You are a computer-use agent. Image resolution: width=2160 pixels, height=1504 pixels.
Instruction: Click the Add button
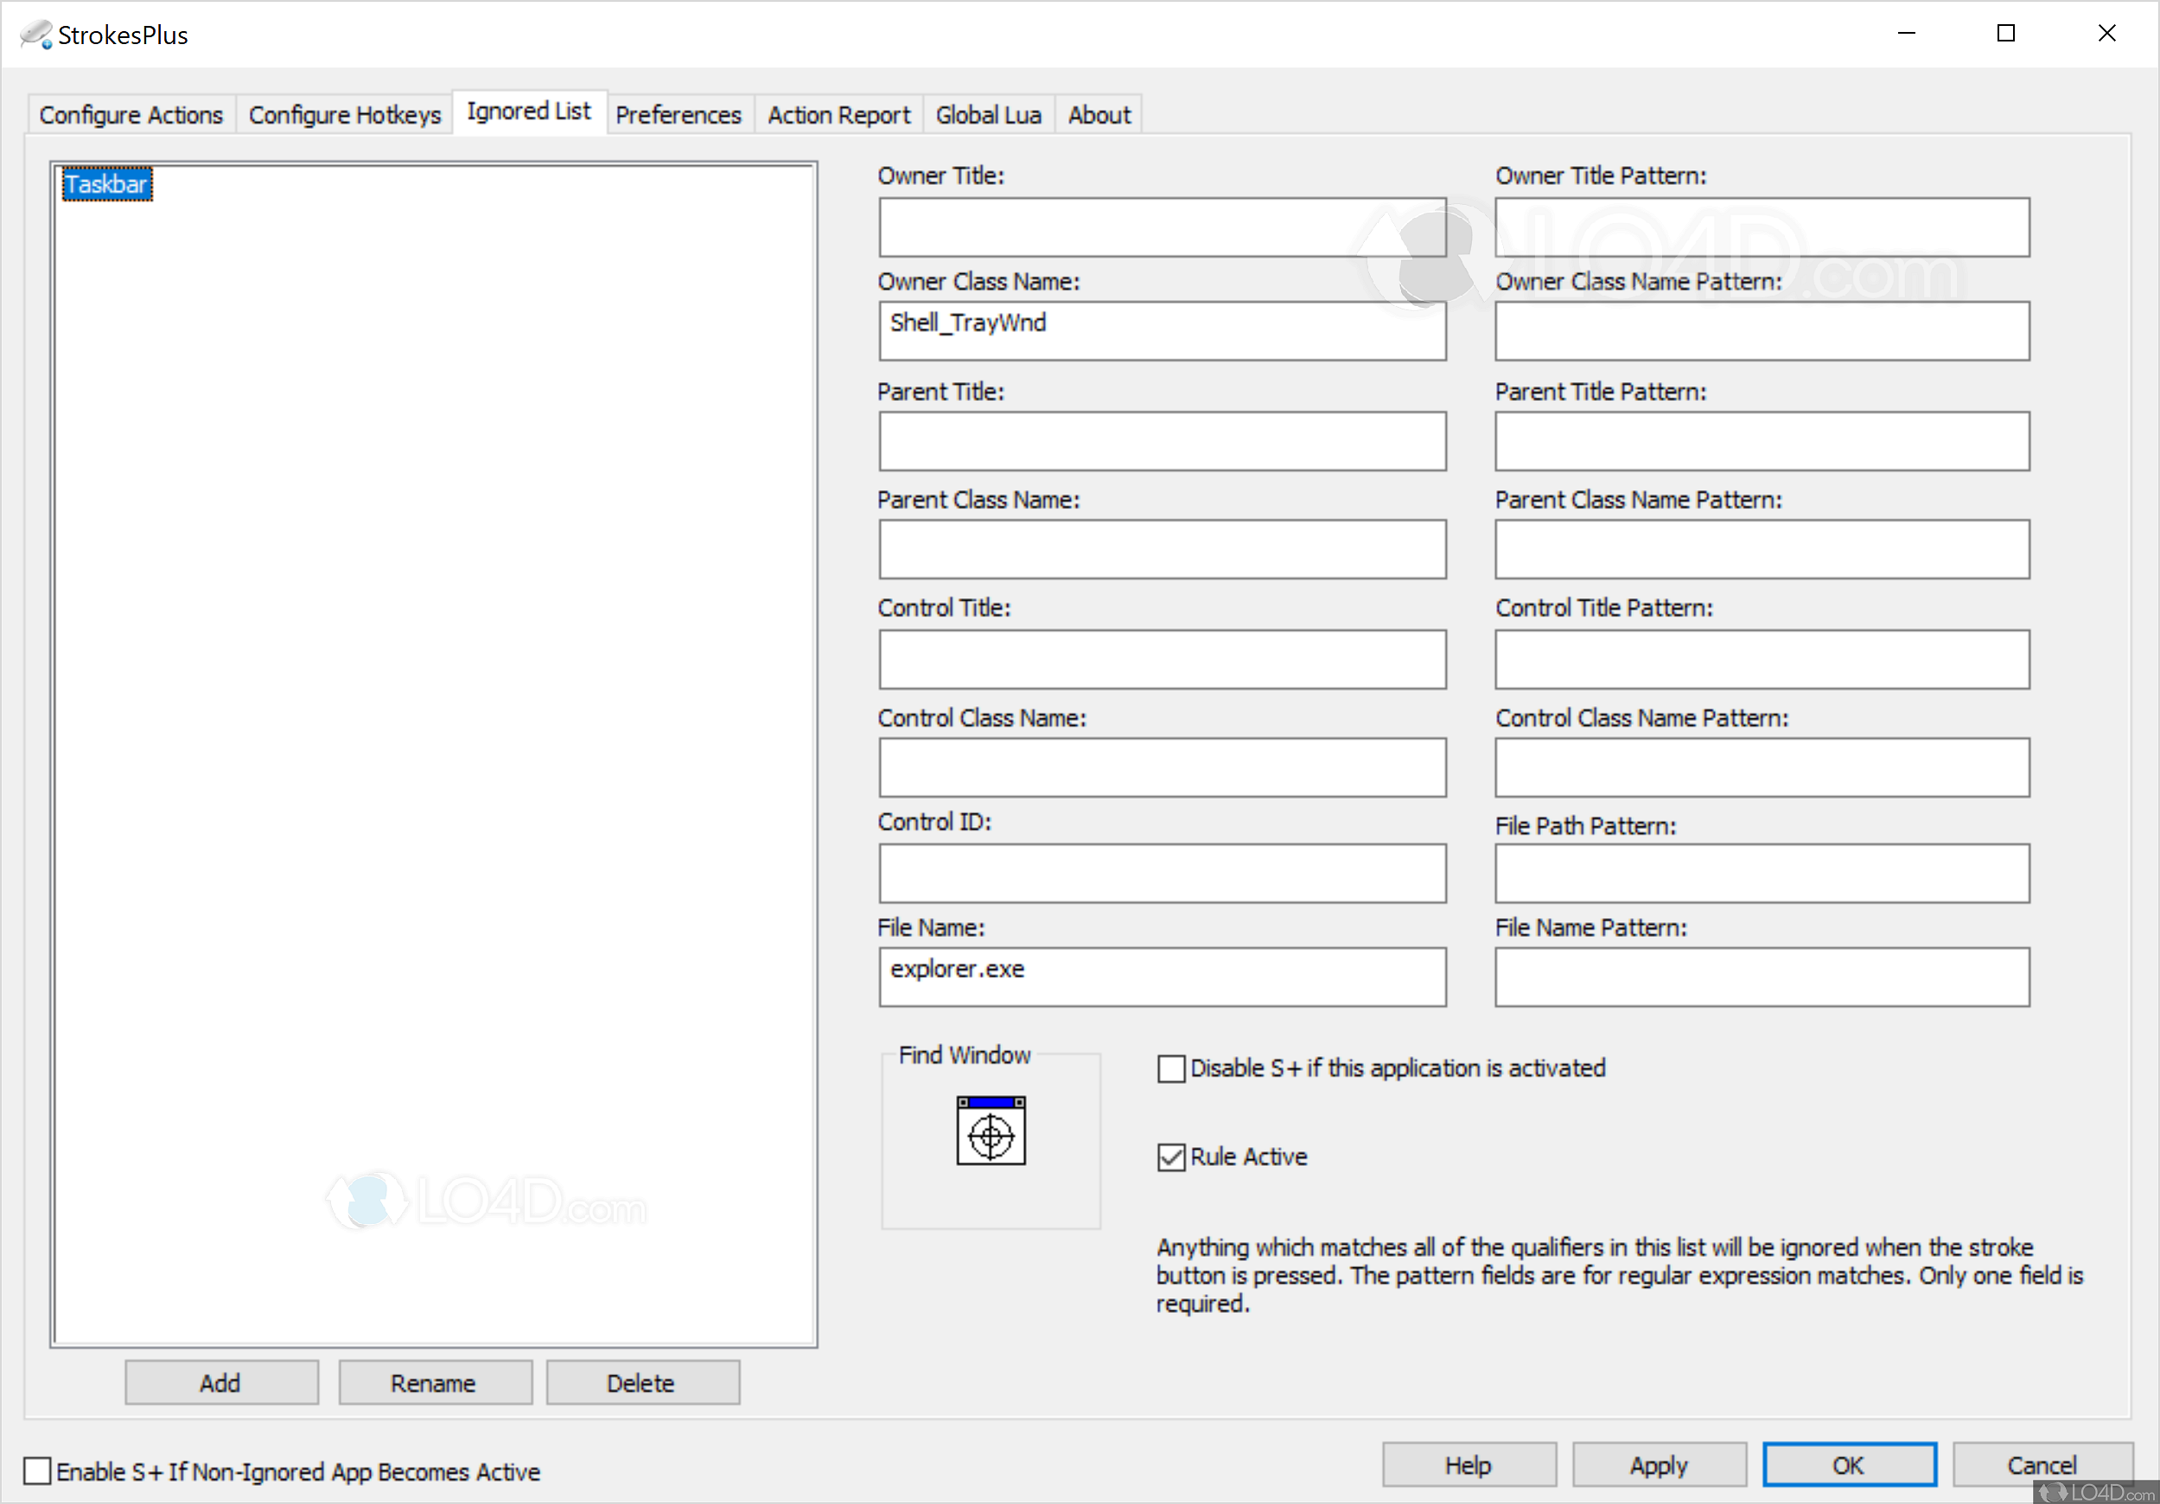click(220, 1383)
